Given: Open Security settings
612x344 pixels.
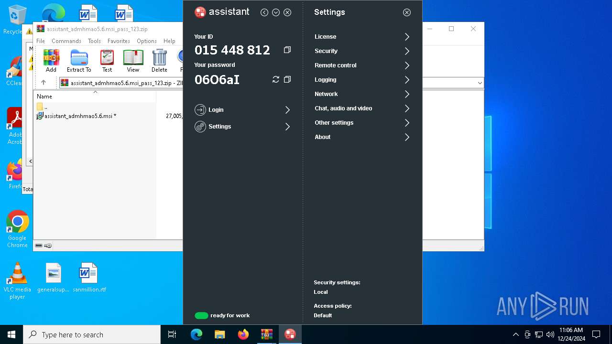Looking at the screenshot, I should [x=362, y=51].
